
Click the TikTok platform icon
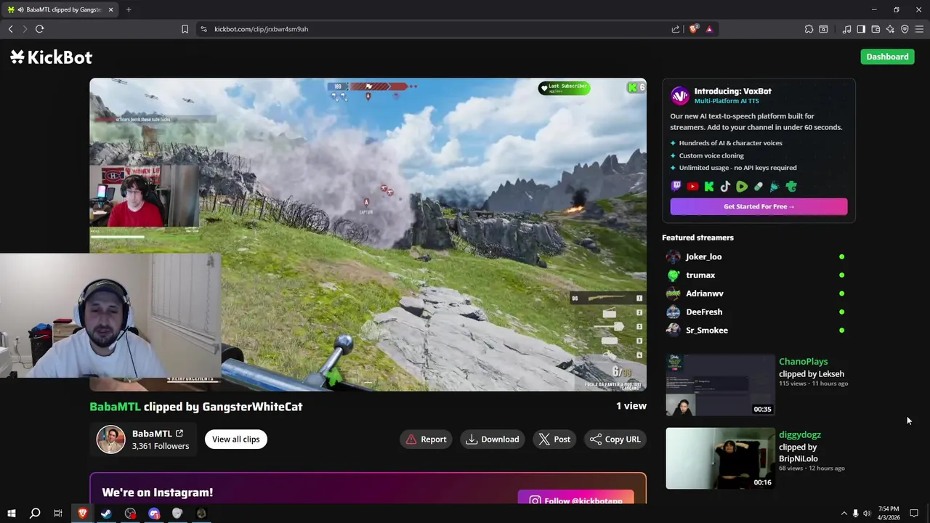725,187
